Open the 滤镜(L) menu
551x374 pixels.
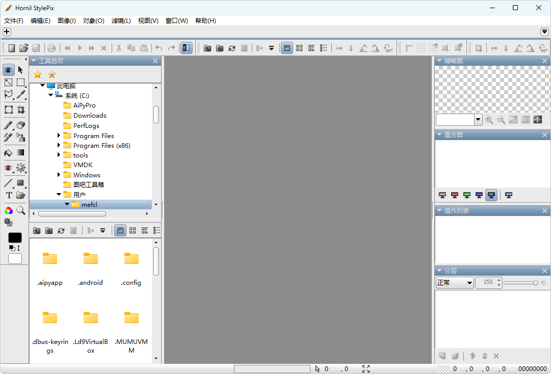pyautogui.click(x=121, y=21)
